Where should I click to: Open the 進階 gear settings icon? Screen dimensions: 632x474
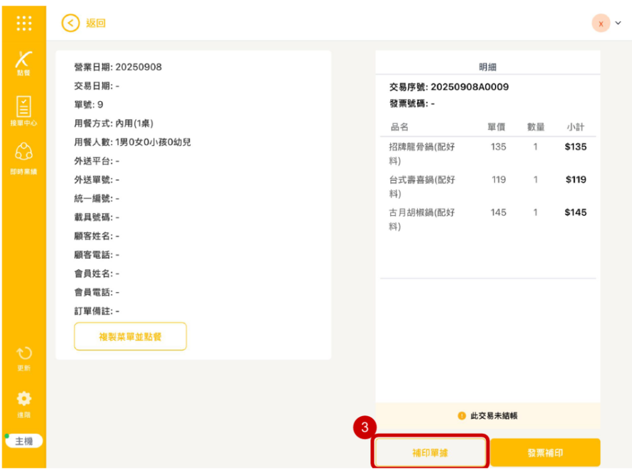click(23, 402)
